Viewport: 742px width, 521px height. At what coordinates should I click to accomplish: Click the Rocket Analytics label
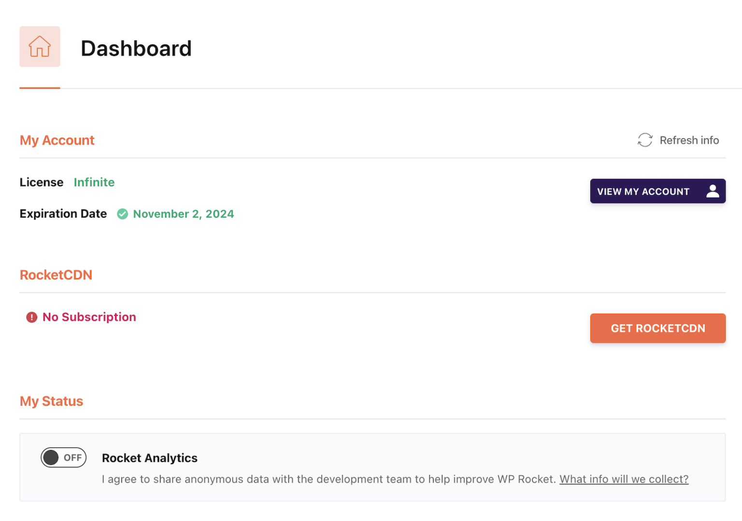pos(150,458)
